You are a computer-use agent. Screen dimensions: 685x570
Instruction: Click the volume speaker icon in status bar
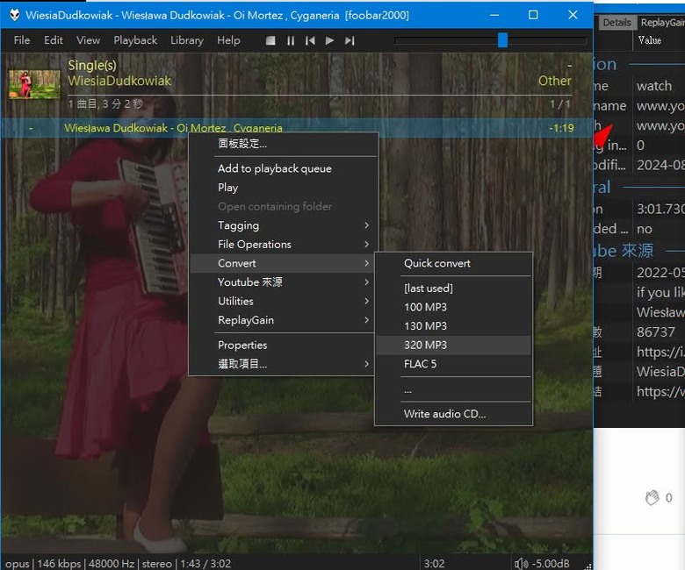point(521,564)
